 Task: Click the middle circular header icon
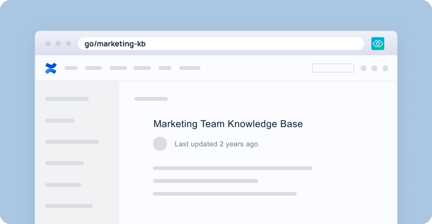click(x=375, y=69)
